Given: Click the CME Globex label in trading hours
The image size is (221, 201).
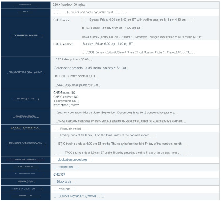Looking at the screenshot, I should [62, 20].
